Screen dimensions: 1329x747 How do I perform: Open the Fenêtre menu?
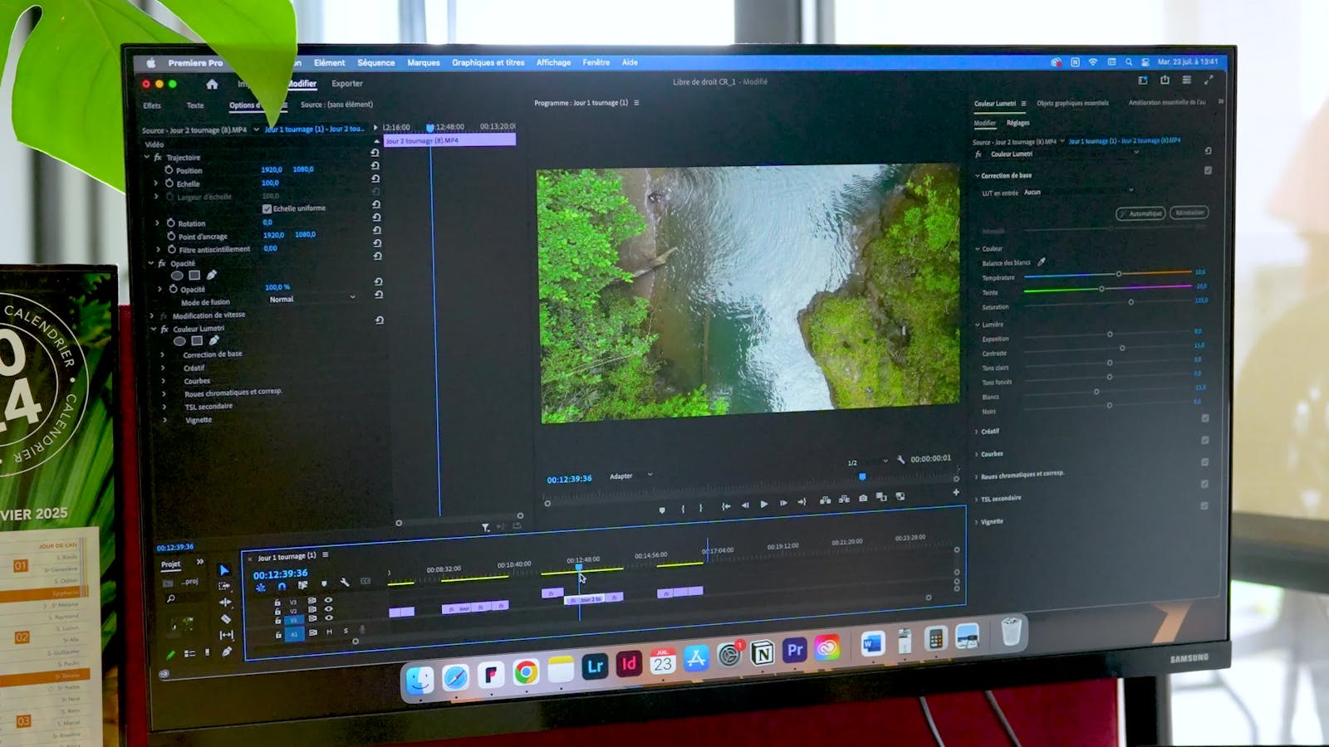pyautogui.click(x=597, y=61)
